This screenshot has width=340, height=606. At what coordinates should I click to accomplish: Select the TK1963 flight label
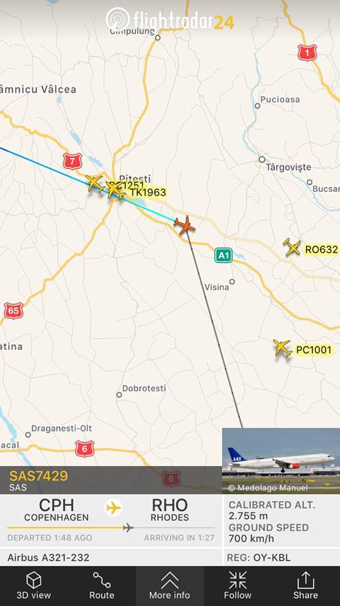[148, 192]
